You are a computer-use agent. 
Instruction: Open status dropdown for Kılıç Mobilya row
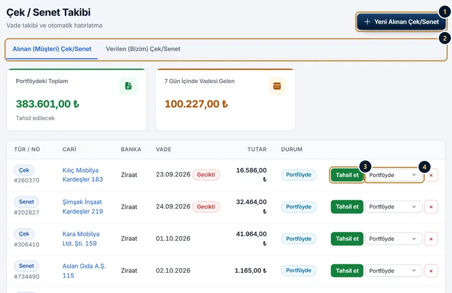tap(394, 175)
